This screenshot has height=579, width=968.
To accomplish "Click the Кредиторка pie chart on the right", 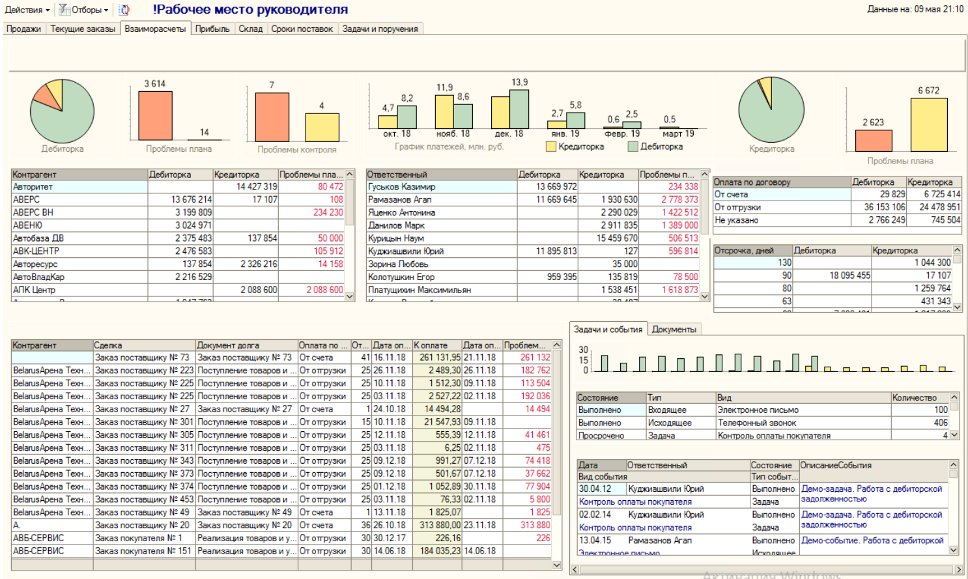I will 771,110.
